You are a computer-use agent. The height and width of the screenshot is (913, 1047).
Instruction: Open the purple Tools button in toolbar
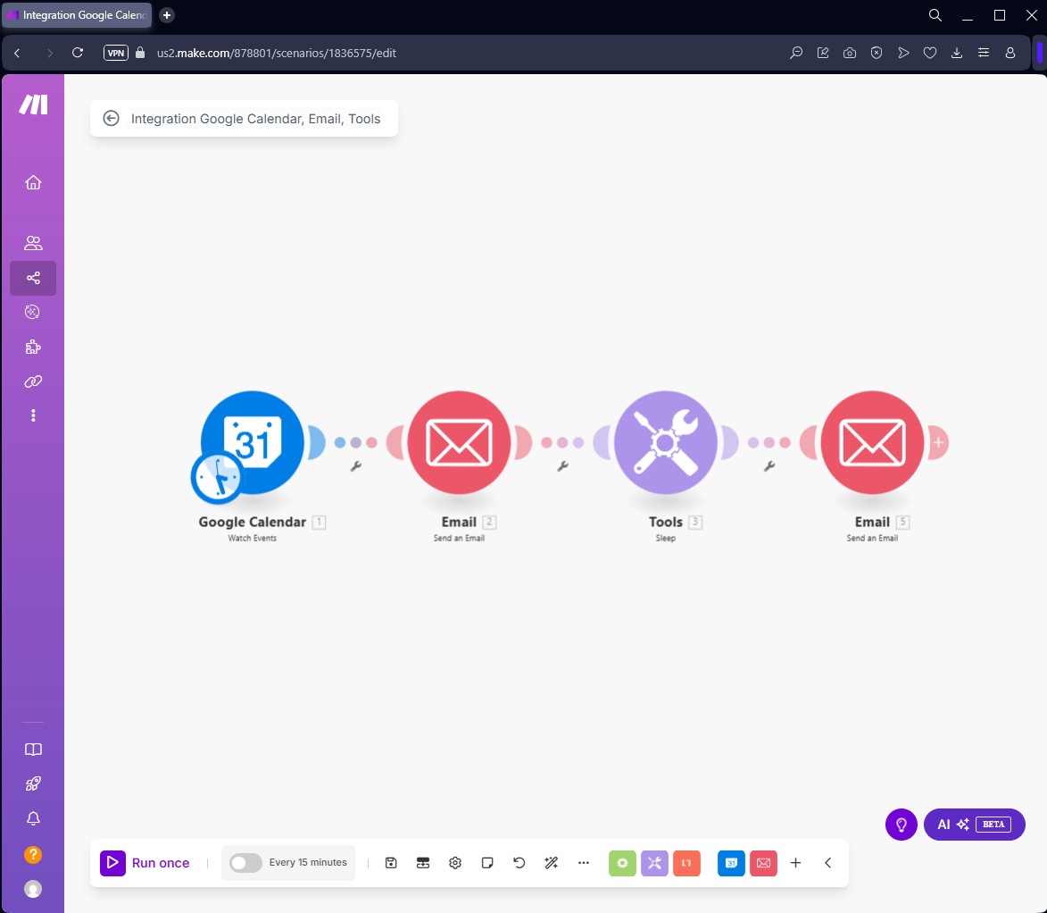point(654,863)
